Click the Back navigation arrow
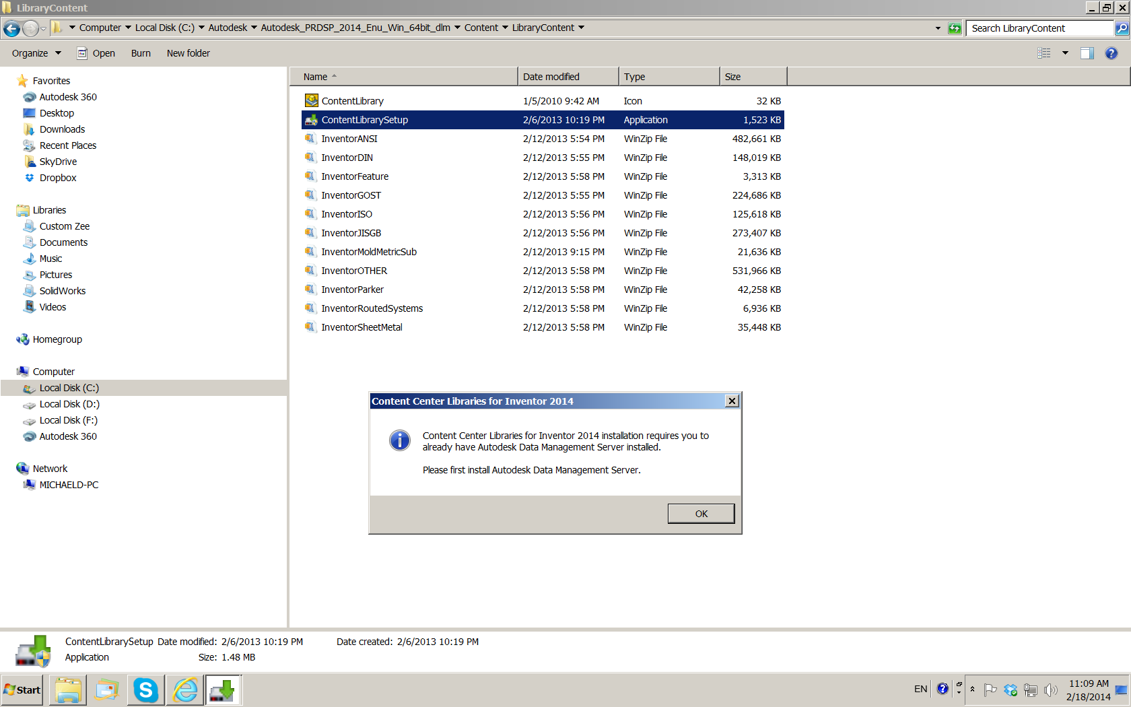 (11, 28)
